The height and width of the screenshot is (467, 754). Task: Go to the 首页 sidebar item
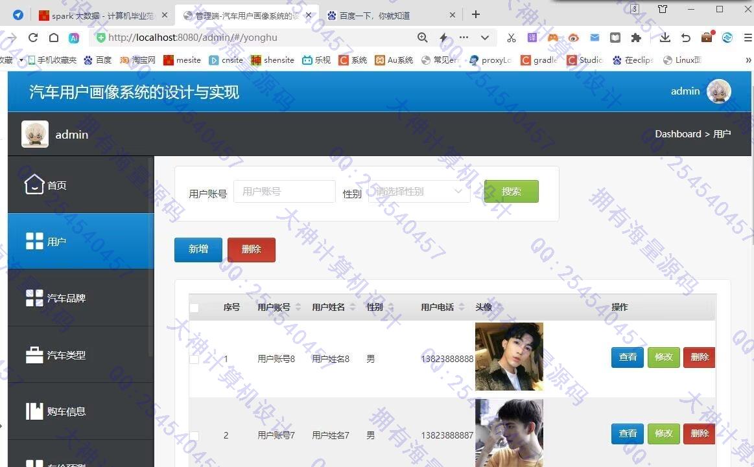point(81,185)
